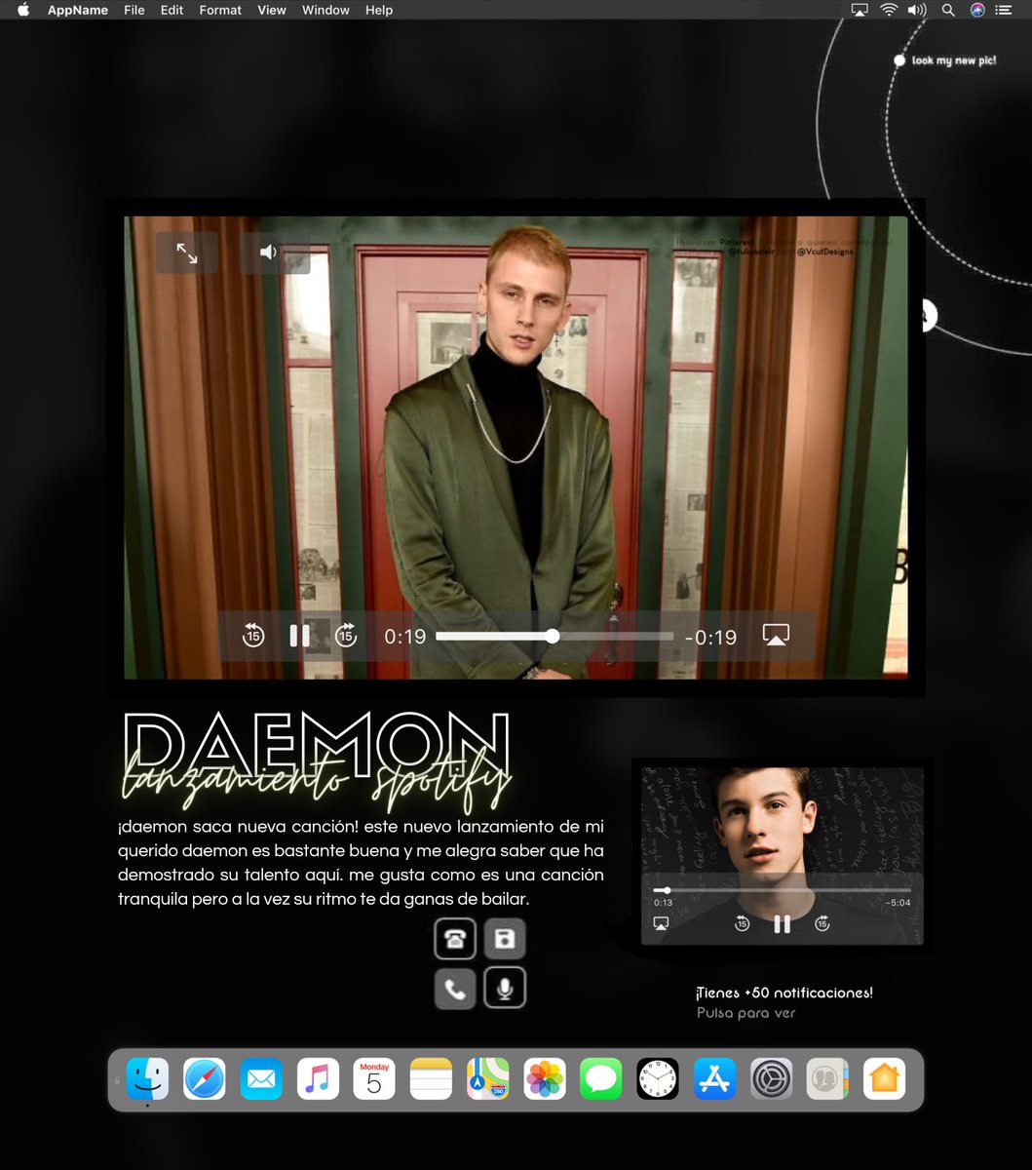
Task: Pause the large video at 0:19
Action: (299, 636)
